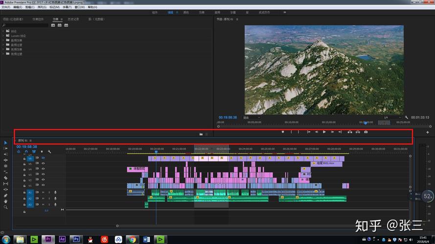Click the YUV effects filter icon
This screenshot has height=244, width=435.
pyautogui.click(x=66, y=25)
